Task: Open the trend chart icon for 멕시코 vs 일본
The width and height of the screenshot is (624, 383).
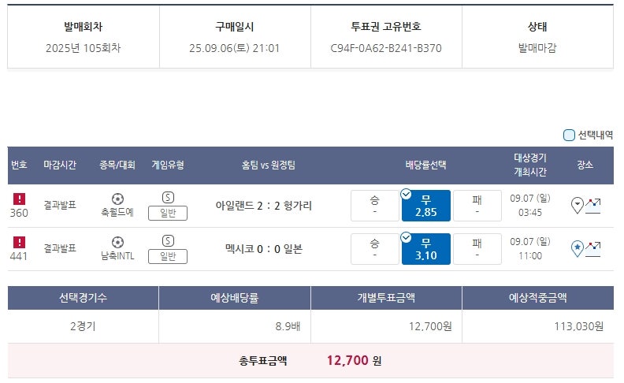Action: [593, 249]
